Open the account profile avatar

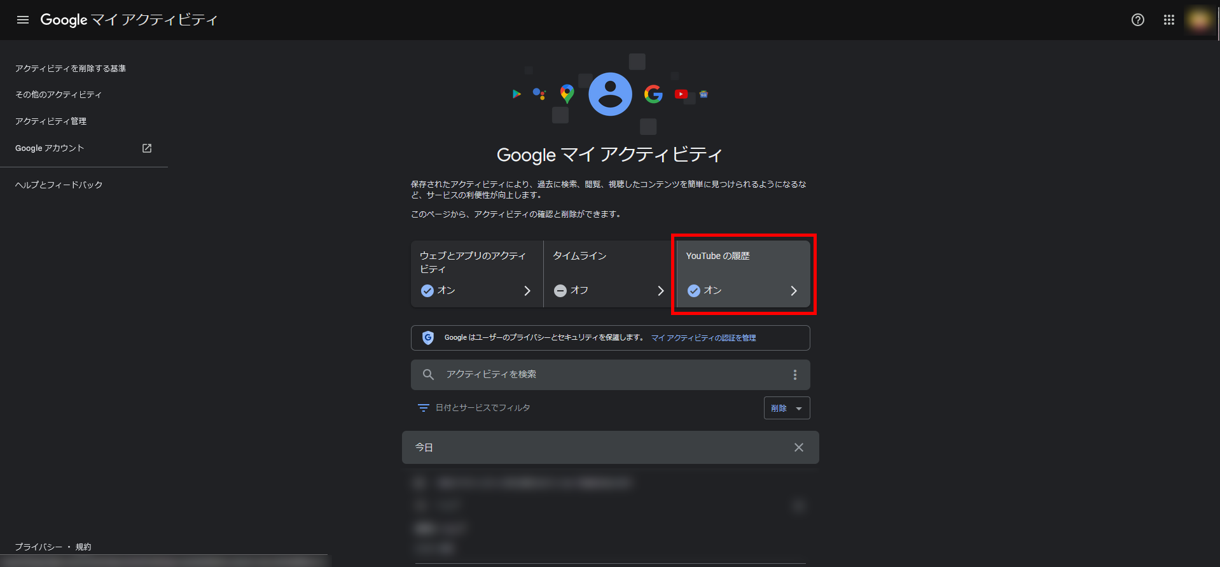pos(1199,20)
